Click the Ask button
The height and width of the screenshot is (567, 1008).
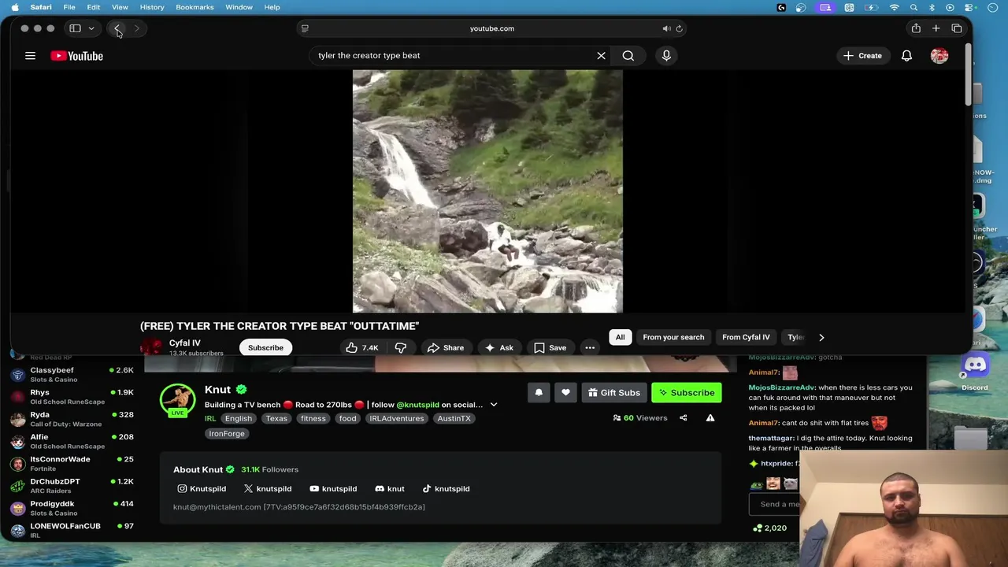[x=499, y=347]
